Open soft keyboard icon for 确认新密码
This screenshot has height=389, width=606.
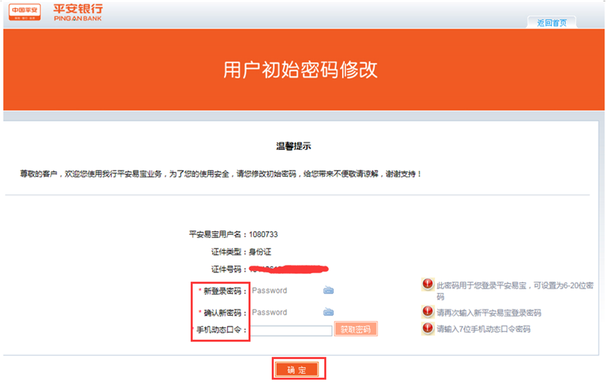328,312
